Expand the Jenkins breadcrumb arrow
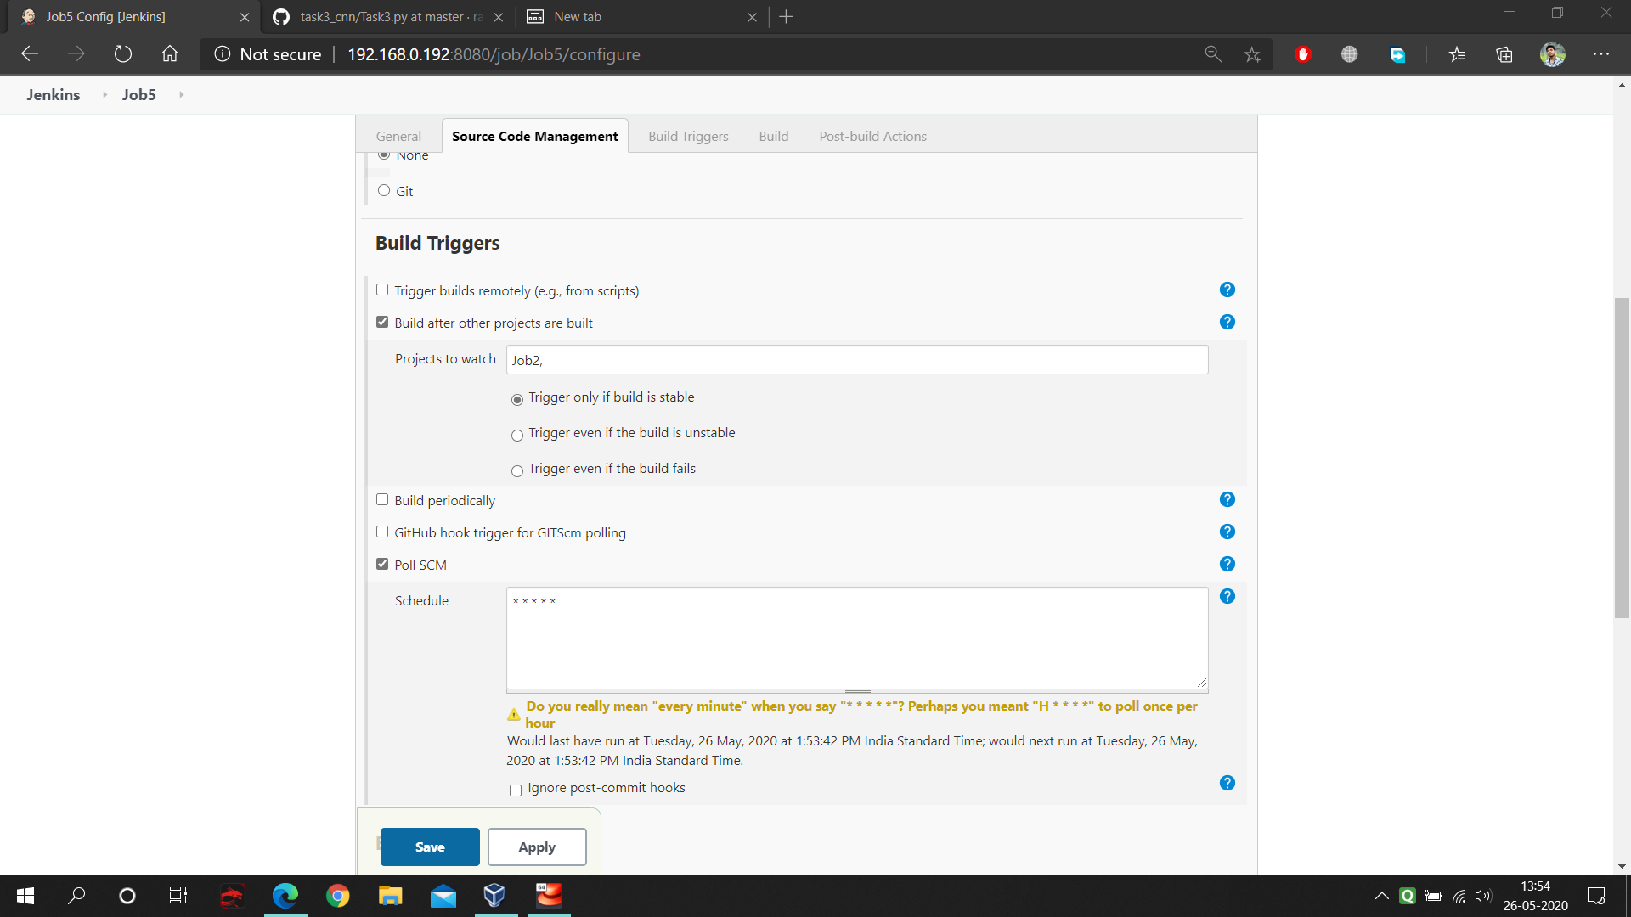Viewport: 1631px width, 917px height. click(104, 95)
